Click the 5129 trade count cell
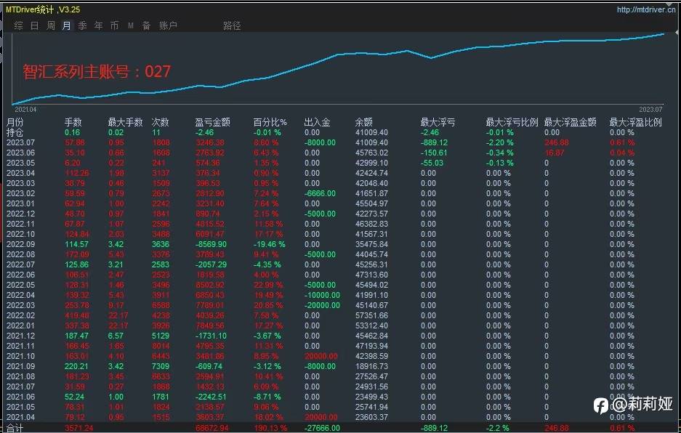 (x=161, y=336)
